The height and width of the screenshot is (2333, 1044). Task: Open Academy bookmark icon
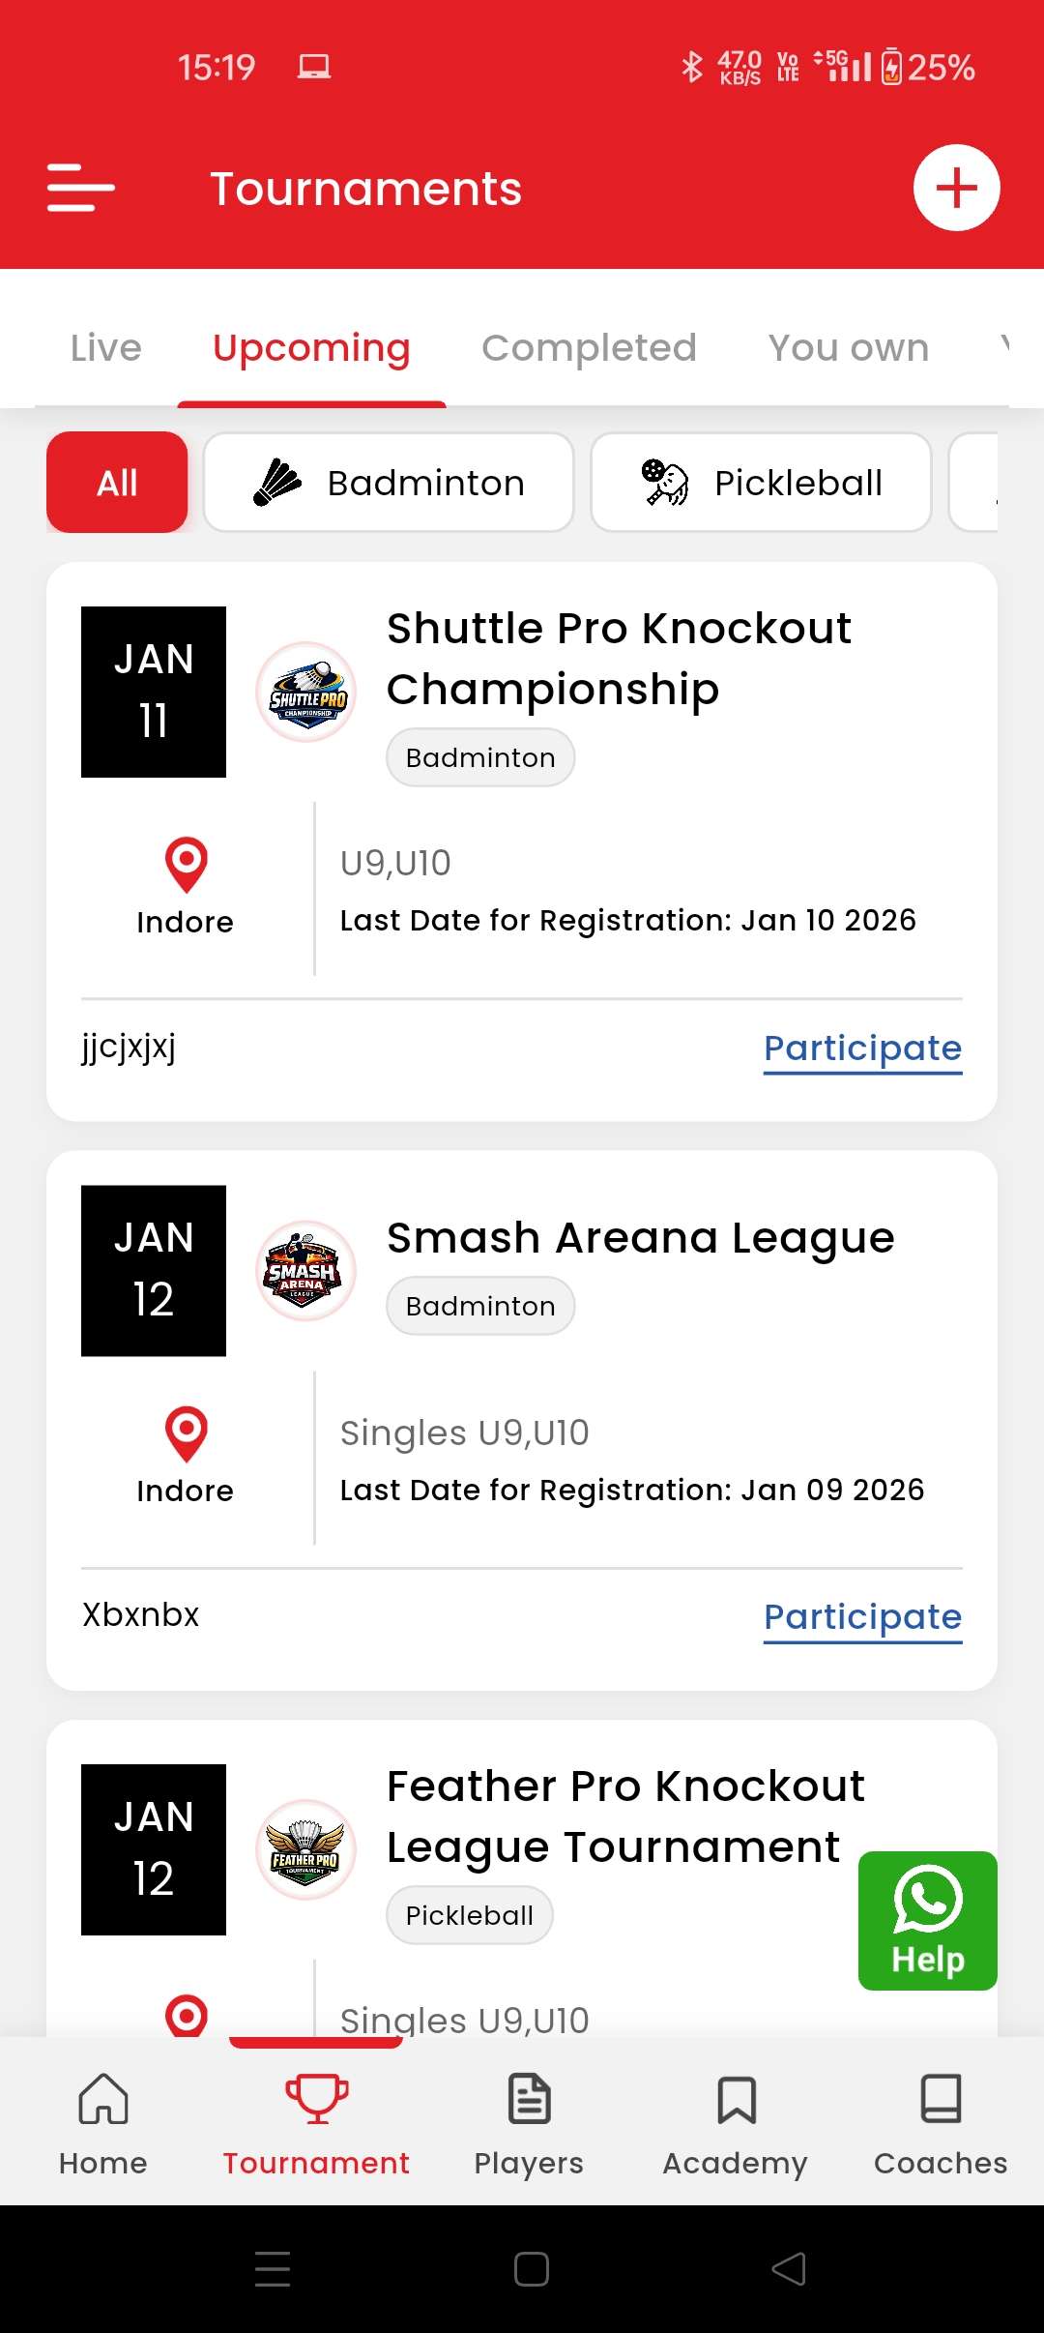coord(736,2101)
